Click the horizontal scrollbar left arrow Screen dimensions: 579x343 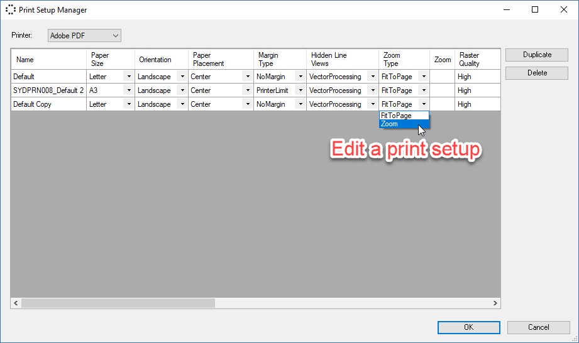click(16, 303)
